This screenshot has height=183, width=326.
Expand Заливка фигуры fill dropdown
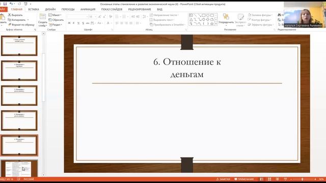click(x=272, y=15)
